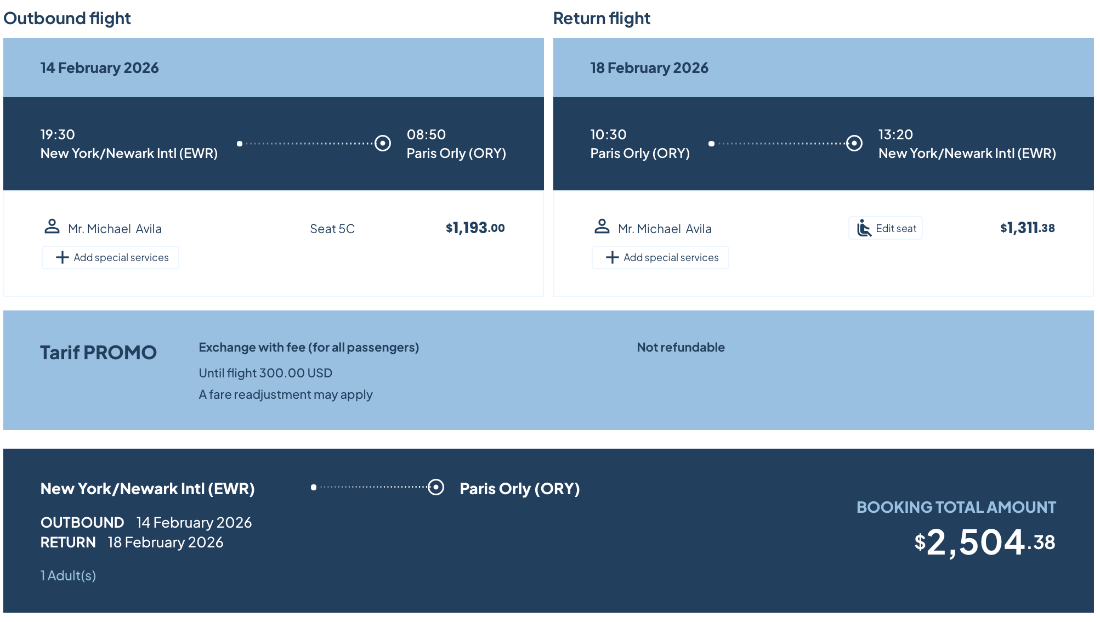Add special services to the return flight
1100x622 pixels.
(661, 257)
